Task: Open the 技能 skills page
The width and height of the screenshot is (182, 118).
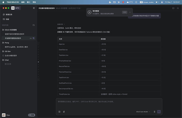Action: (6, 19)
